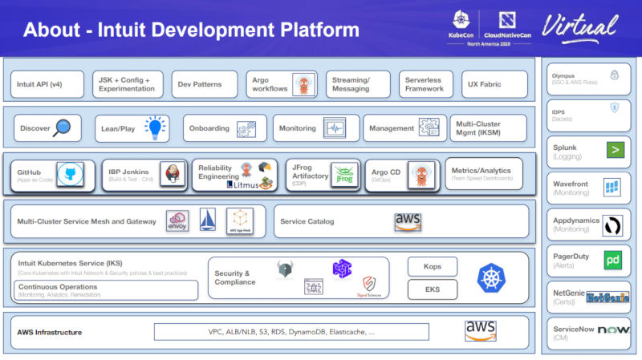Screen dimensions: 642x360
Task: Click the Multi-Cluster Service Mesh and Gateway label
Action: (87, 221)
